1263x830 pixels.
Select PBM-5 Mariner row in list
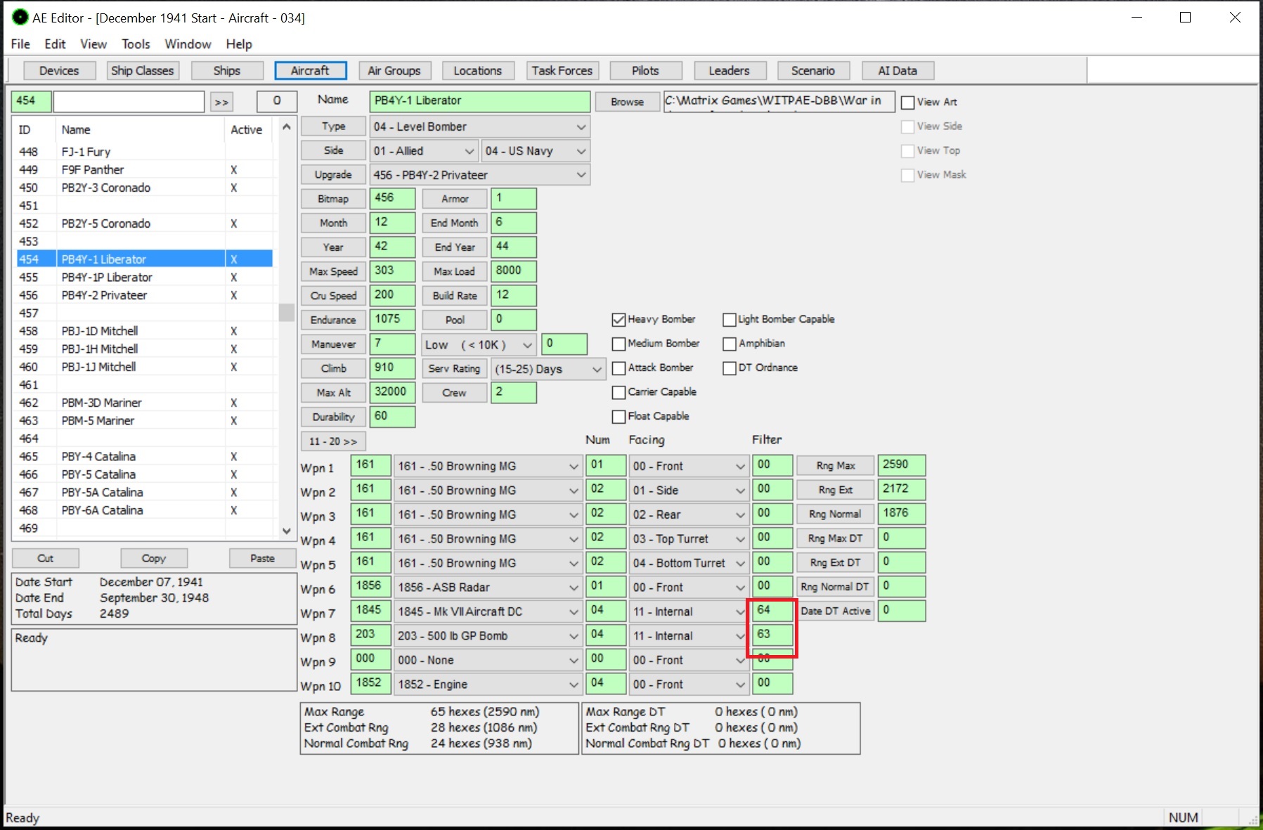[144, 421]
